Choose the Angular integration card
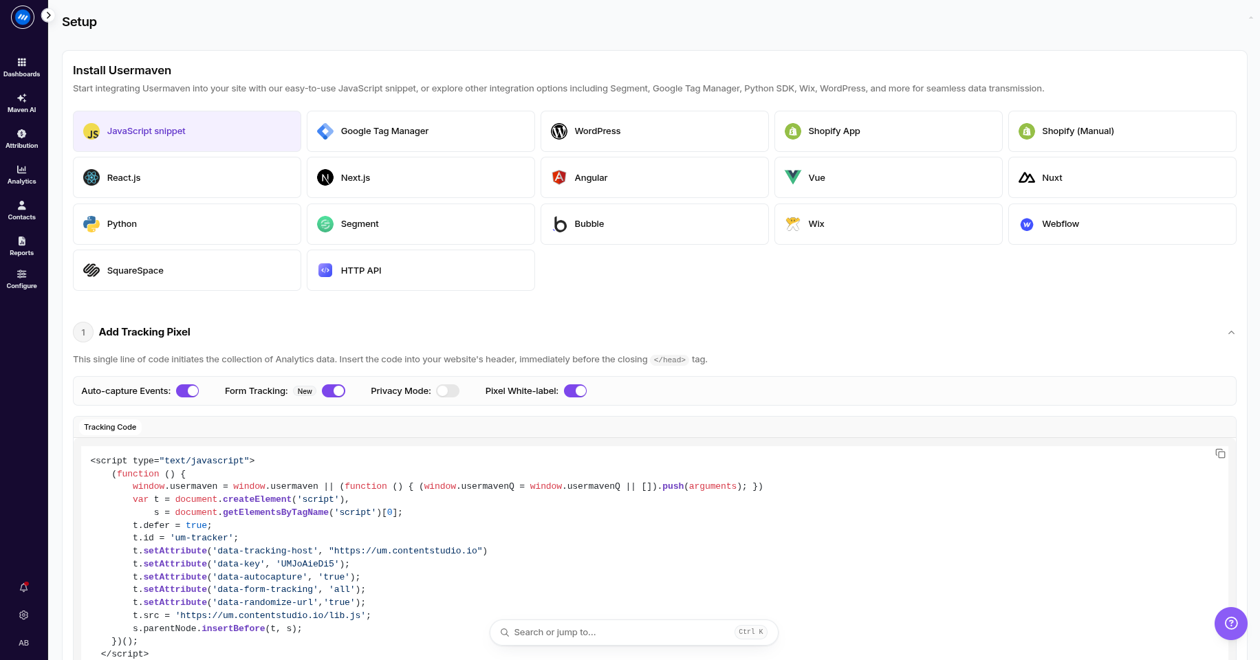The width and height of the screenshot is (1260, 660). click(655, 177)
